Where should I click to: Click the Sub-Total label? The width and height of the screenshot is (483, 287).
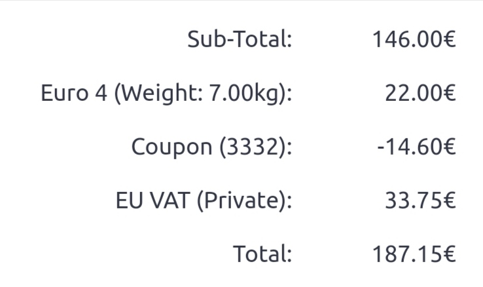239,39
